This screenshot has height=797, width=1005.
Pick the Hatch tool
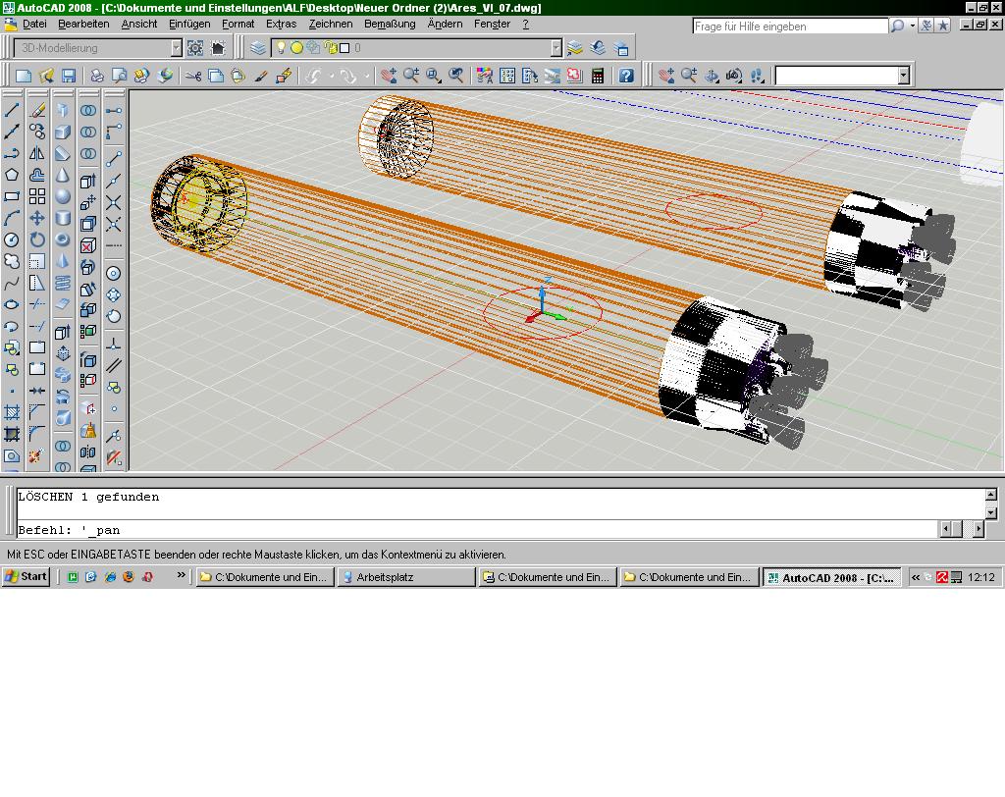[x=12, y=413]
